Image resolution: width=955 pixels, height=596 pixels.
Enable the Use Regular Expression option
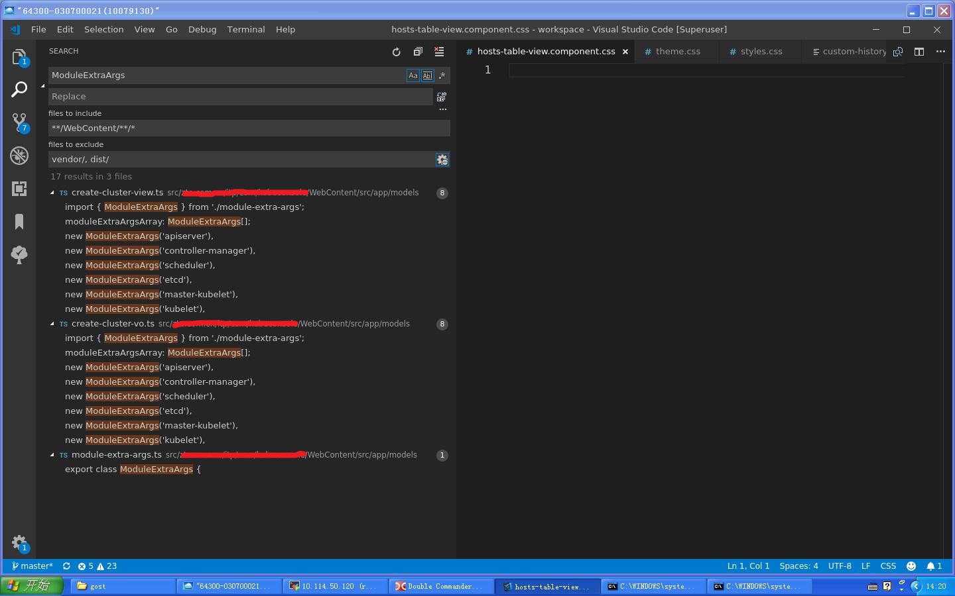[442, 75]
